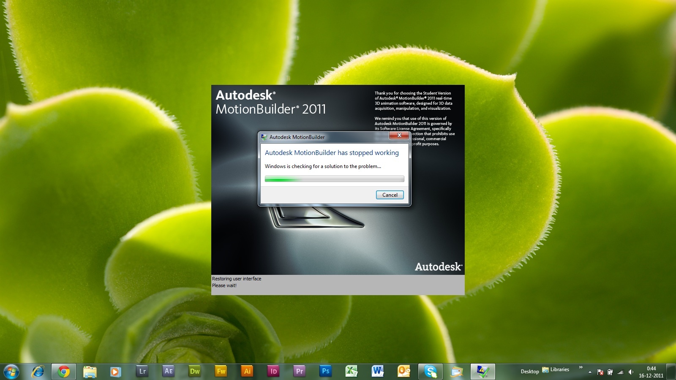The image size is (676, 380).
Task: Launch Adobe Dreamweaver from the taskbar
Action: [x=194, y=372]
